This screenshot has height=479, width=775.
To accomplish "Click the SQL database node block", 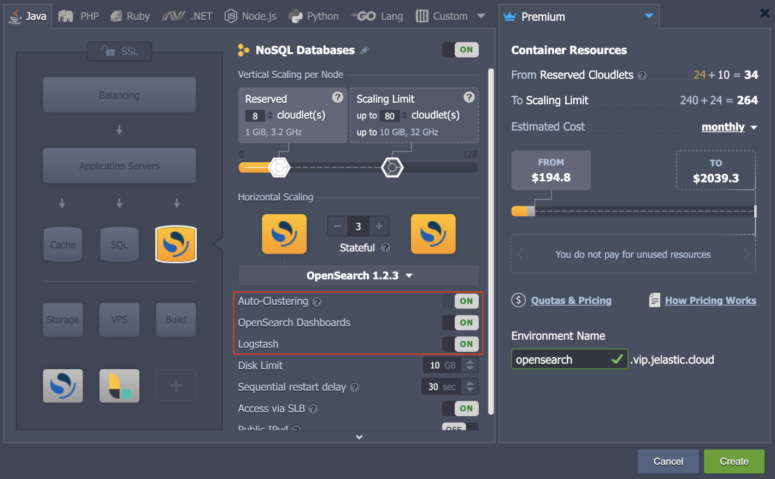I will [119, 244].
